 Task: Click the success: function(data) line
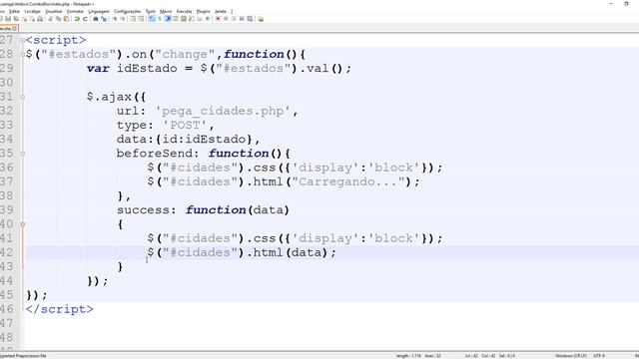click(203, 210)
